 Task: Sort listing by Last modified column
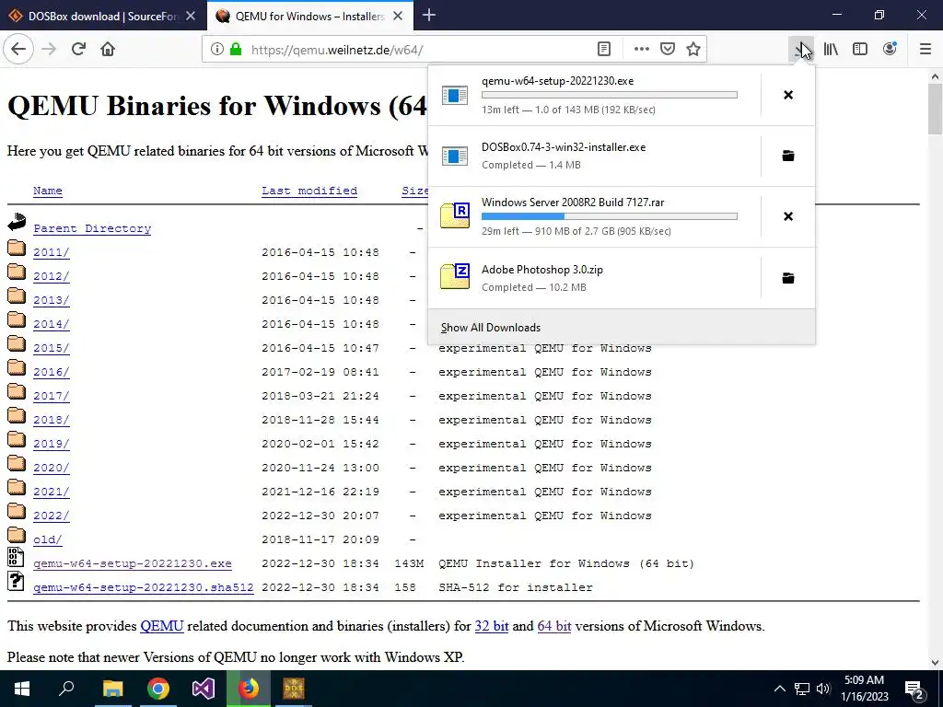309,191
